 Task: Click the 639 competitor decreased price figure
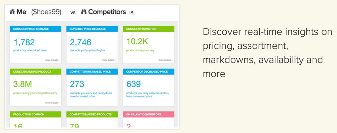pos(134,84)
